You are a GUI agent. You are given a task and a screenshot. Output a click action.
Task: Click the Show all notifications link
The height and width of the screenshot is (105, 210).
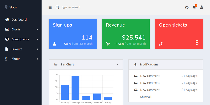pyautogui.click(x=146, y=97)
